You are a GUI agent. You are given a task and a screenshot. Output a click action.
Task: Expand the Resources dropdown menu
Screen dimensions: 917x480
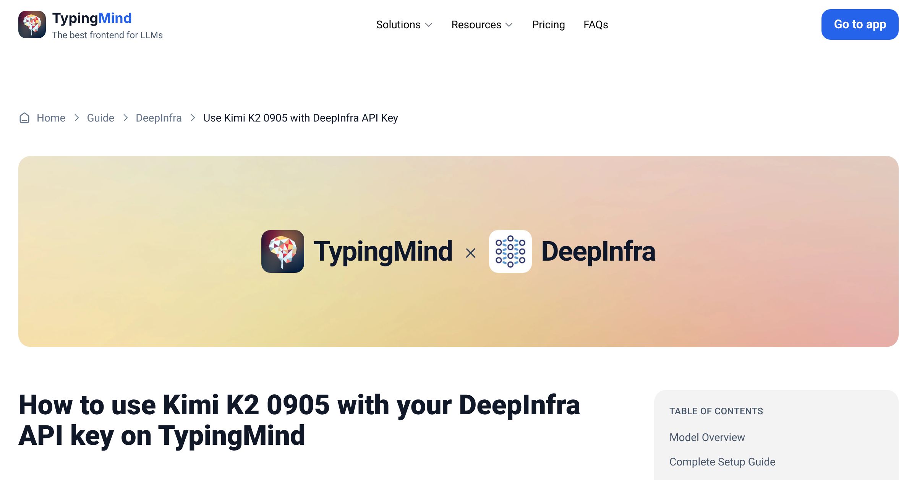[x=482, y=25]
